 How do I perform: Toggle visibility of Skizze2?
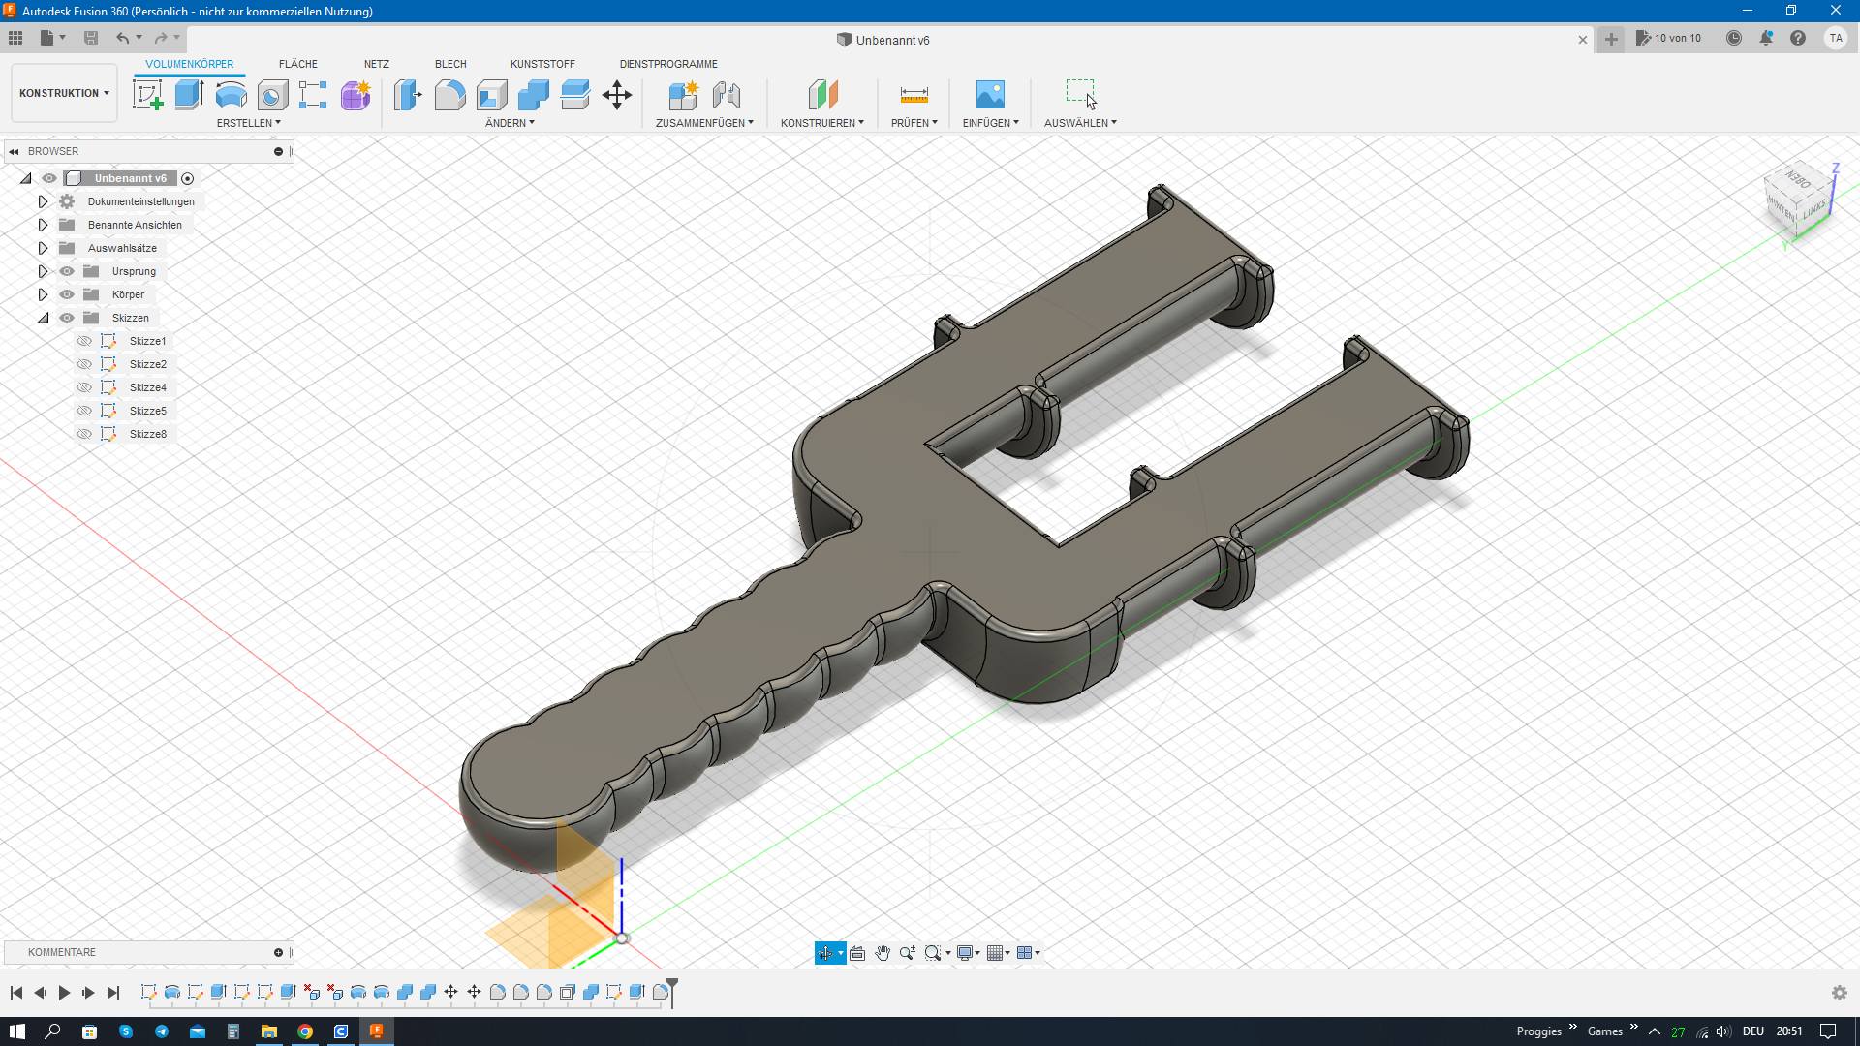84,364
